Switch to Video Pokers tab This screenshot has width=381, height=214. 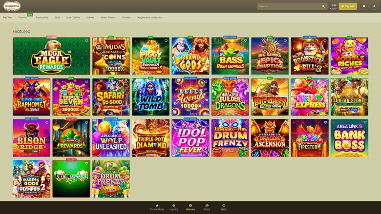[x=108, y=18]
